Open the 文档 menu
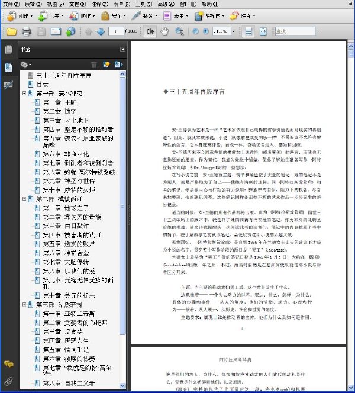The width and height of the screenshot is (355, 393). pyautogui.click(x=78, y=4)
